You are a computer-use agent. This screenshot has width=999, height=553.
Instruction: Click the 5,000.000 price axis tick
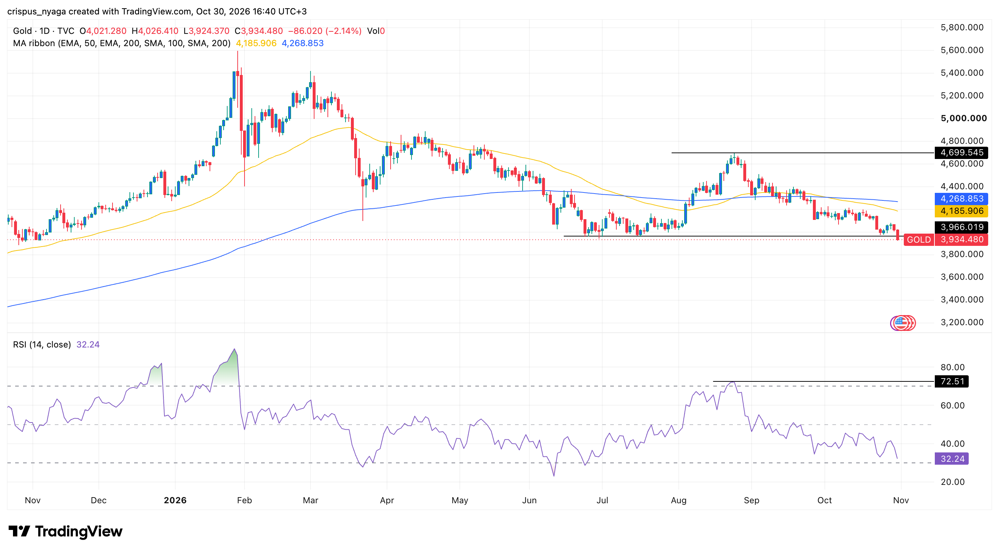(x=964, y=118)
